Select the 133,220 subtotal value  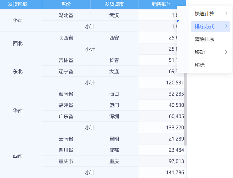click(x=175, y=127)
